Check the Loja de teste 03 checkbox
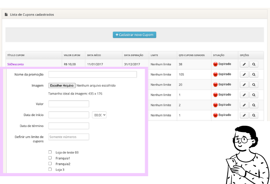Viewport: 270px width, 184px height. pyautogui.click(x=50, y=152)
